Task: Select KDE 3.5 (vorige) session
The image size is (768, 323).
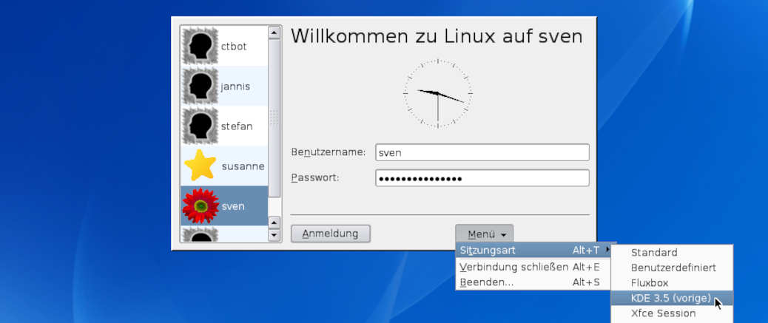Action: [x=672, y=298]
